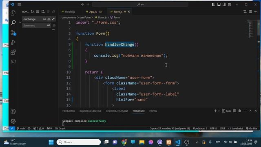This screenshot has width=261, height=147.
Task: Expand the userForm breadcrumb
Action: [85, 17]
